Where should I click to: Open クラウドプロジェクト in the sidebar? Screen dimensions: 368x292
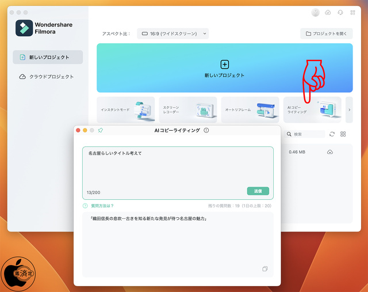[x=47, y=77]
